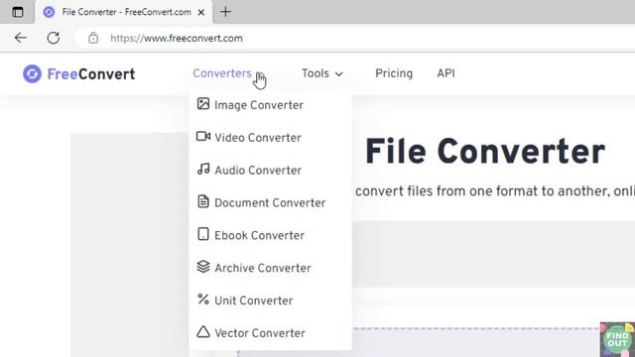The width and height of the screenshot is (635, 357).
Task: Expand the Converters menu
Action: click(x=222, y=73)
